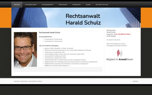
Task: Select Verkehrsrecht menu entry
Action: point(63,5)
